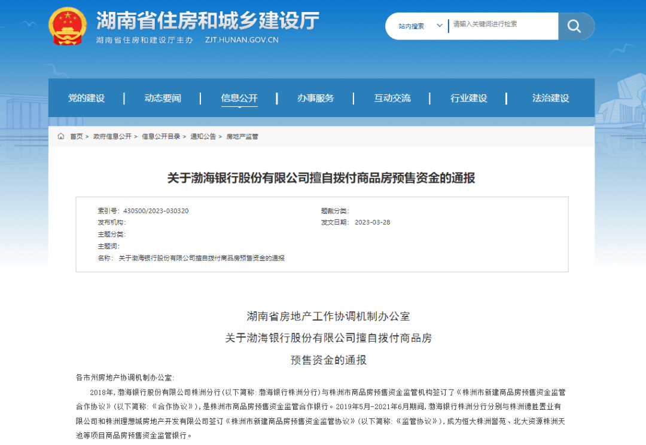The image size is (646, 445).
Task: Open 政府信息公开 breadcrumb link
Action: [112, 137]
